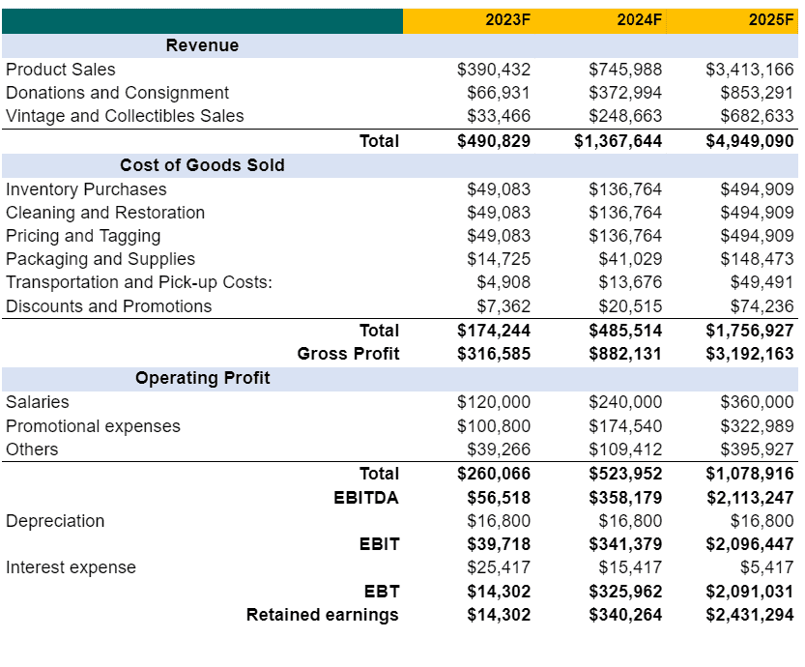805x667 pixels.
Task: Select Others value $39,266
Action: coord(499,449)
